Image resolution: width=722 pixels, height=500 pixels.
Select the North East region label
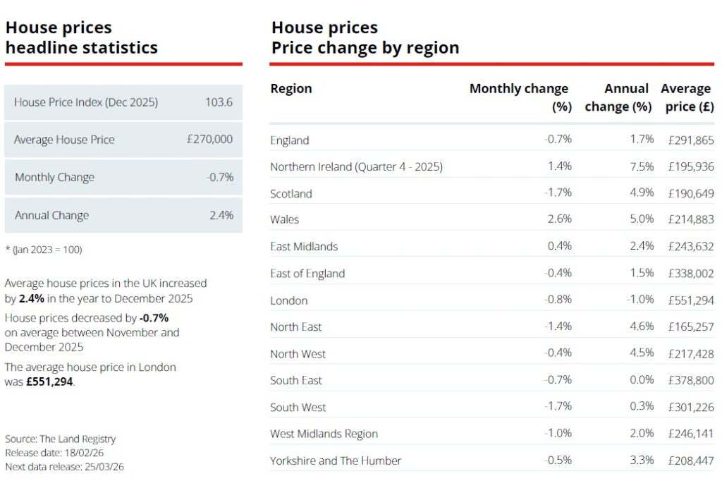point(296,327)
